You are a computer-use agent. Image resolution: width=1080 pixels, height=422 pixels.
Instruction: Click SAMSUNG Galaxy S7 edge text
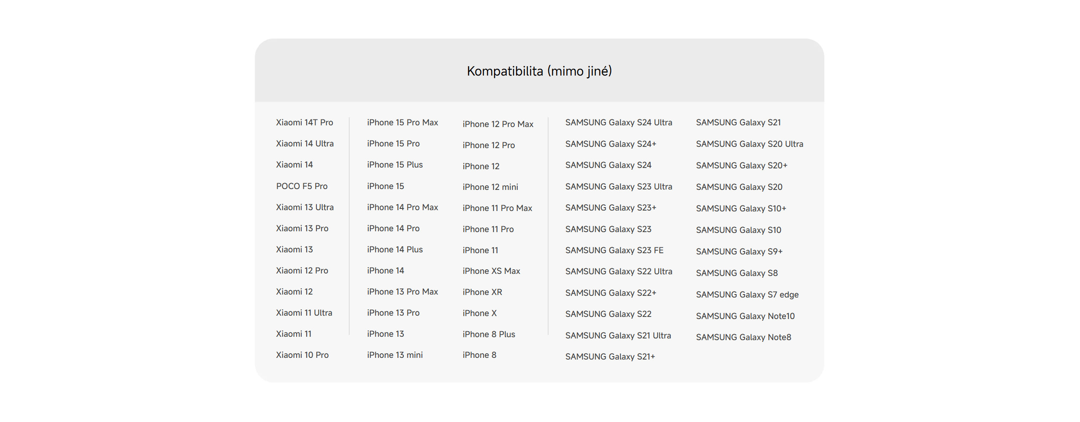(747, 295)
